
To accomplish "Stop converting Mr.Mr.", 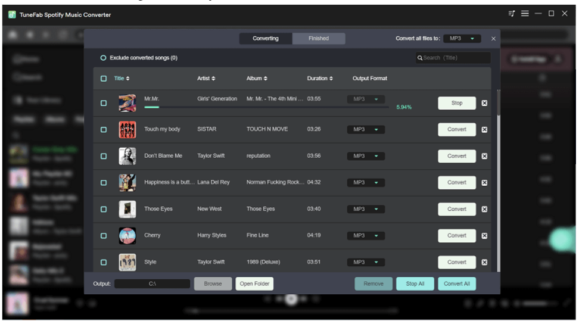I will click(x=457, y=103).
